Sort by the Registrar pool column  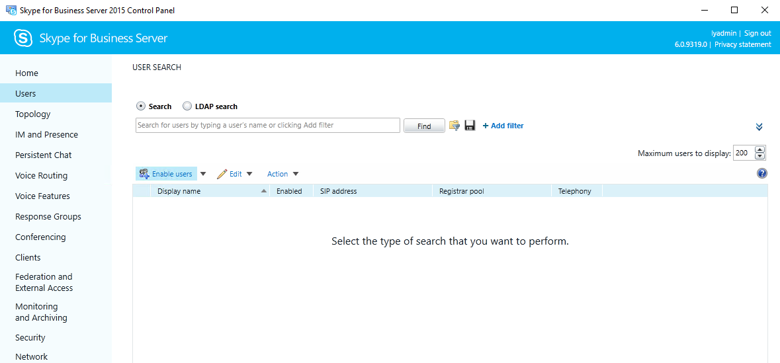click(492, 191)
